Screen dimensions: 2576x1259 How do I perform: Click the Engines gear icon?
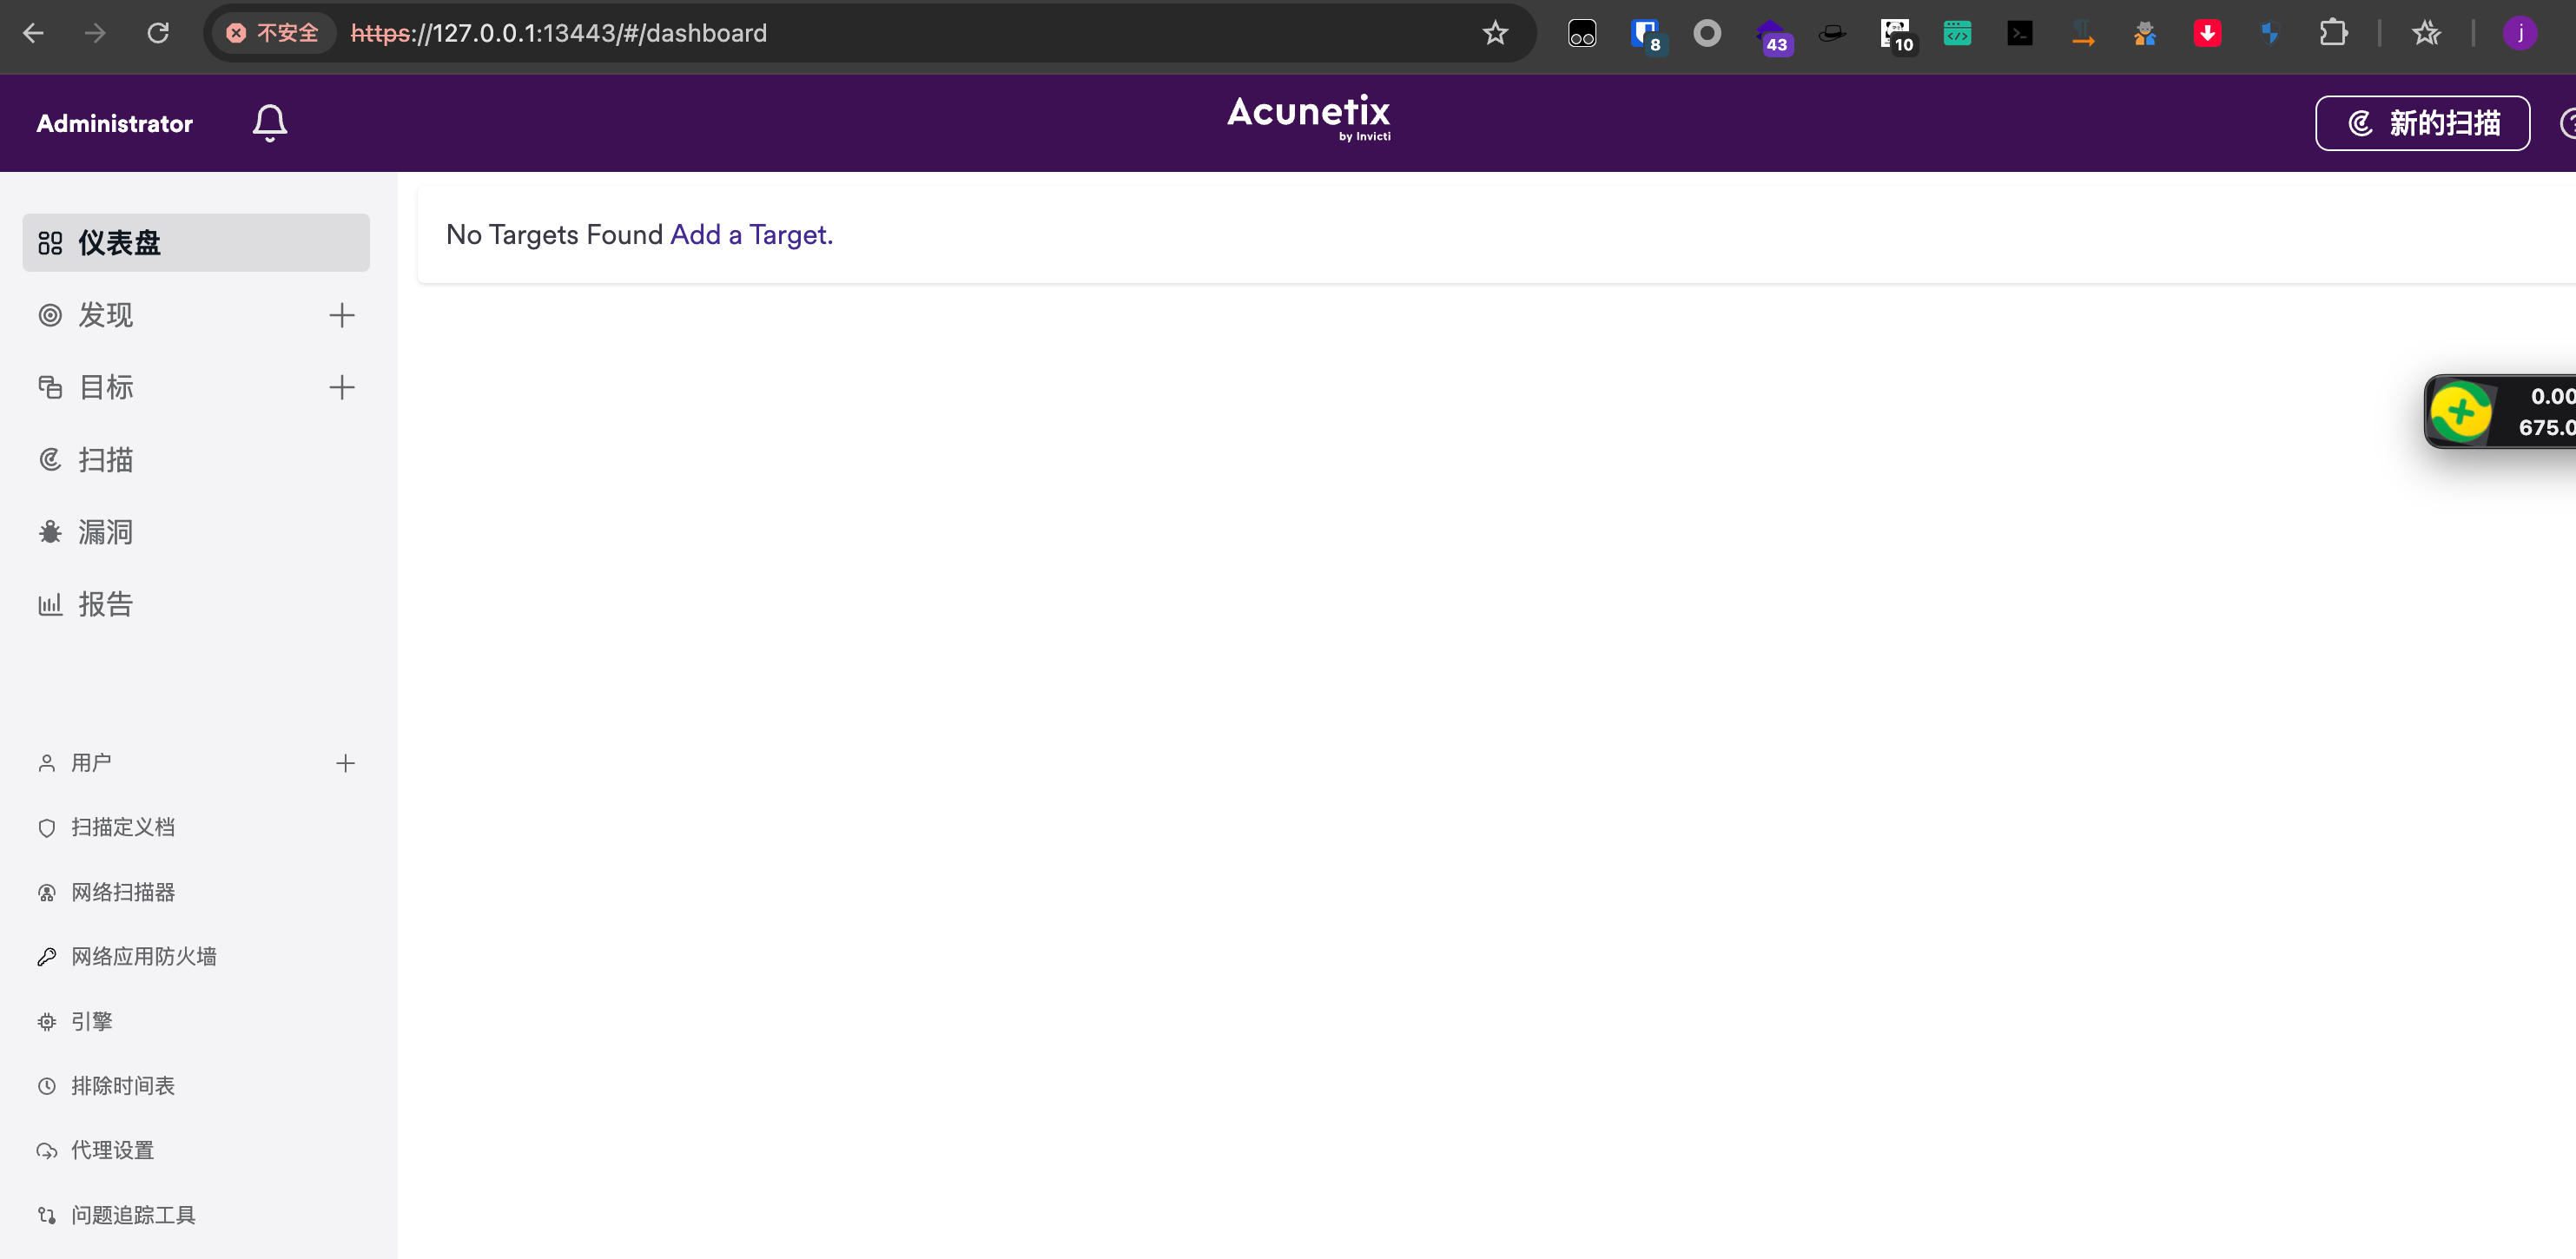coord(47,1021)
